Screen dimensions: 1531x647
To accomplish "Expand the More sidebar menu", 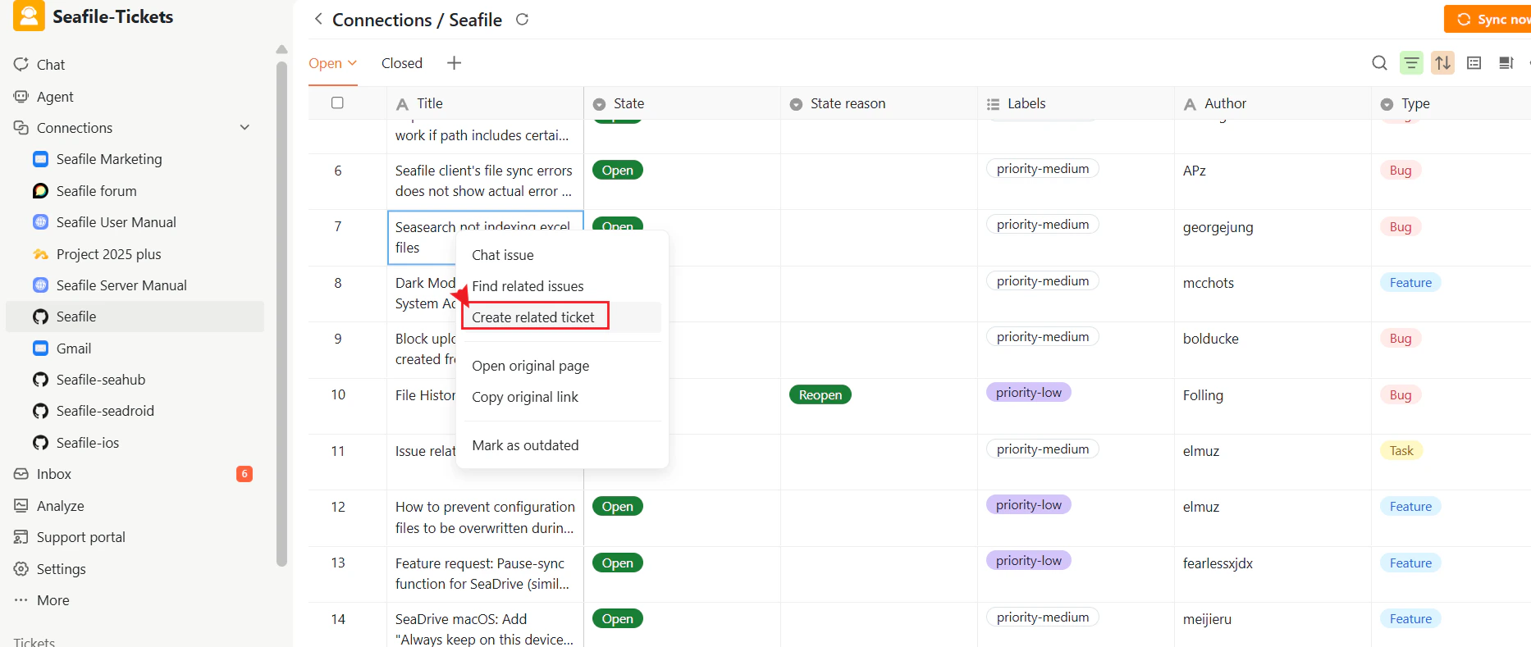I will pos(53,600).
